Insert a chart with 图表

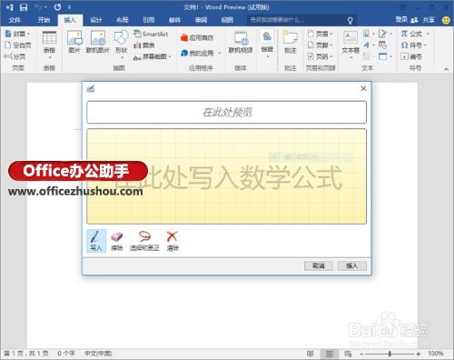[144, 45]
